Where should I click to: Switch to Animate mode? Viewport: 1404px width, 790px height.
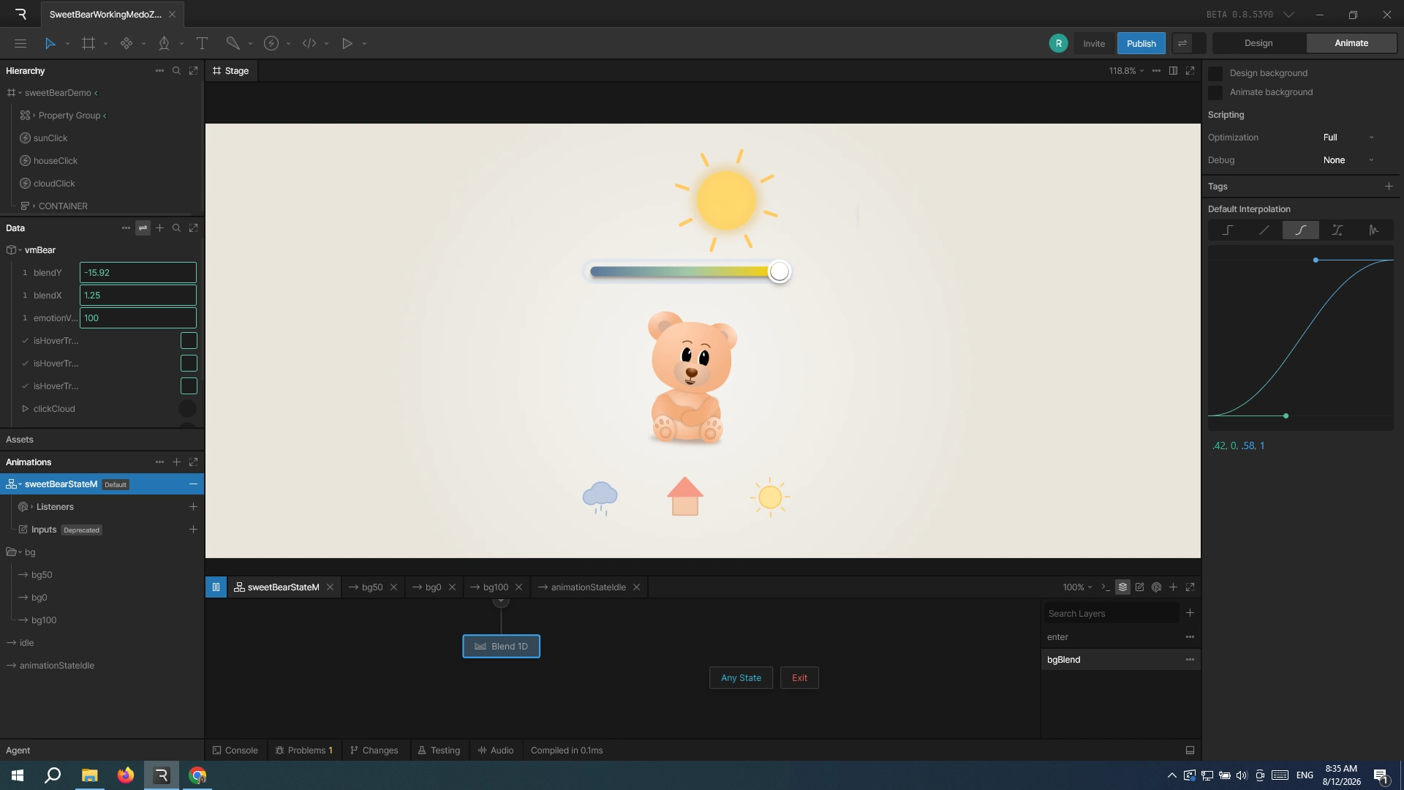click(1351, 43)
